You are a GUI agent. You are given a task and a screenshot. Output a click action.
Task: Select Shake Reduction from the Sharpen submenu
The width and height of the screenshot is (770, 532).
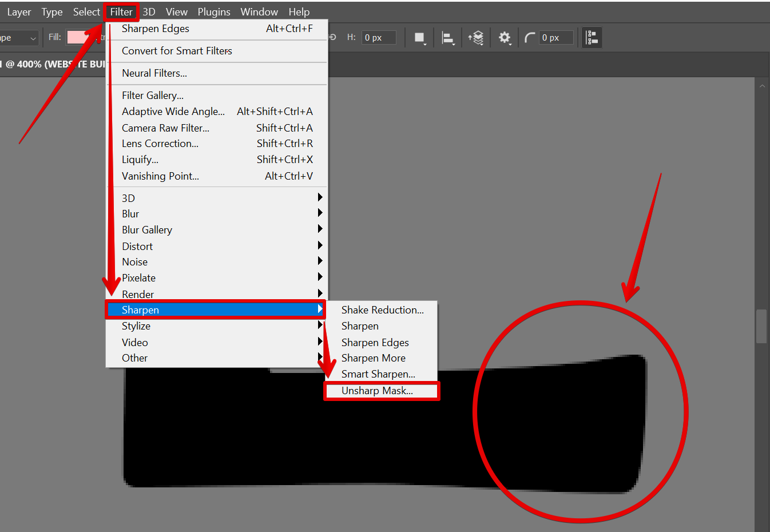(382, 309)
